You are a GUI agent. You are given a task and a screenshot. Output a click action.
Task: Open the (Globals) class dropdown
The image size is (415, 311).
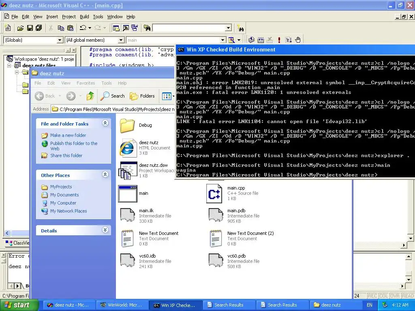click(60, 40)
